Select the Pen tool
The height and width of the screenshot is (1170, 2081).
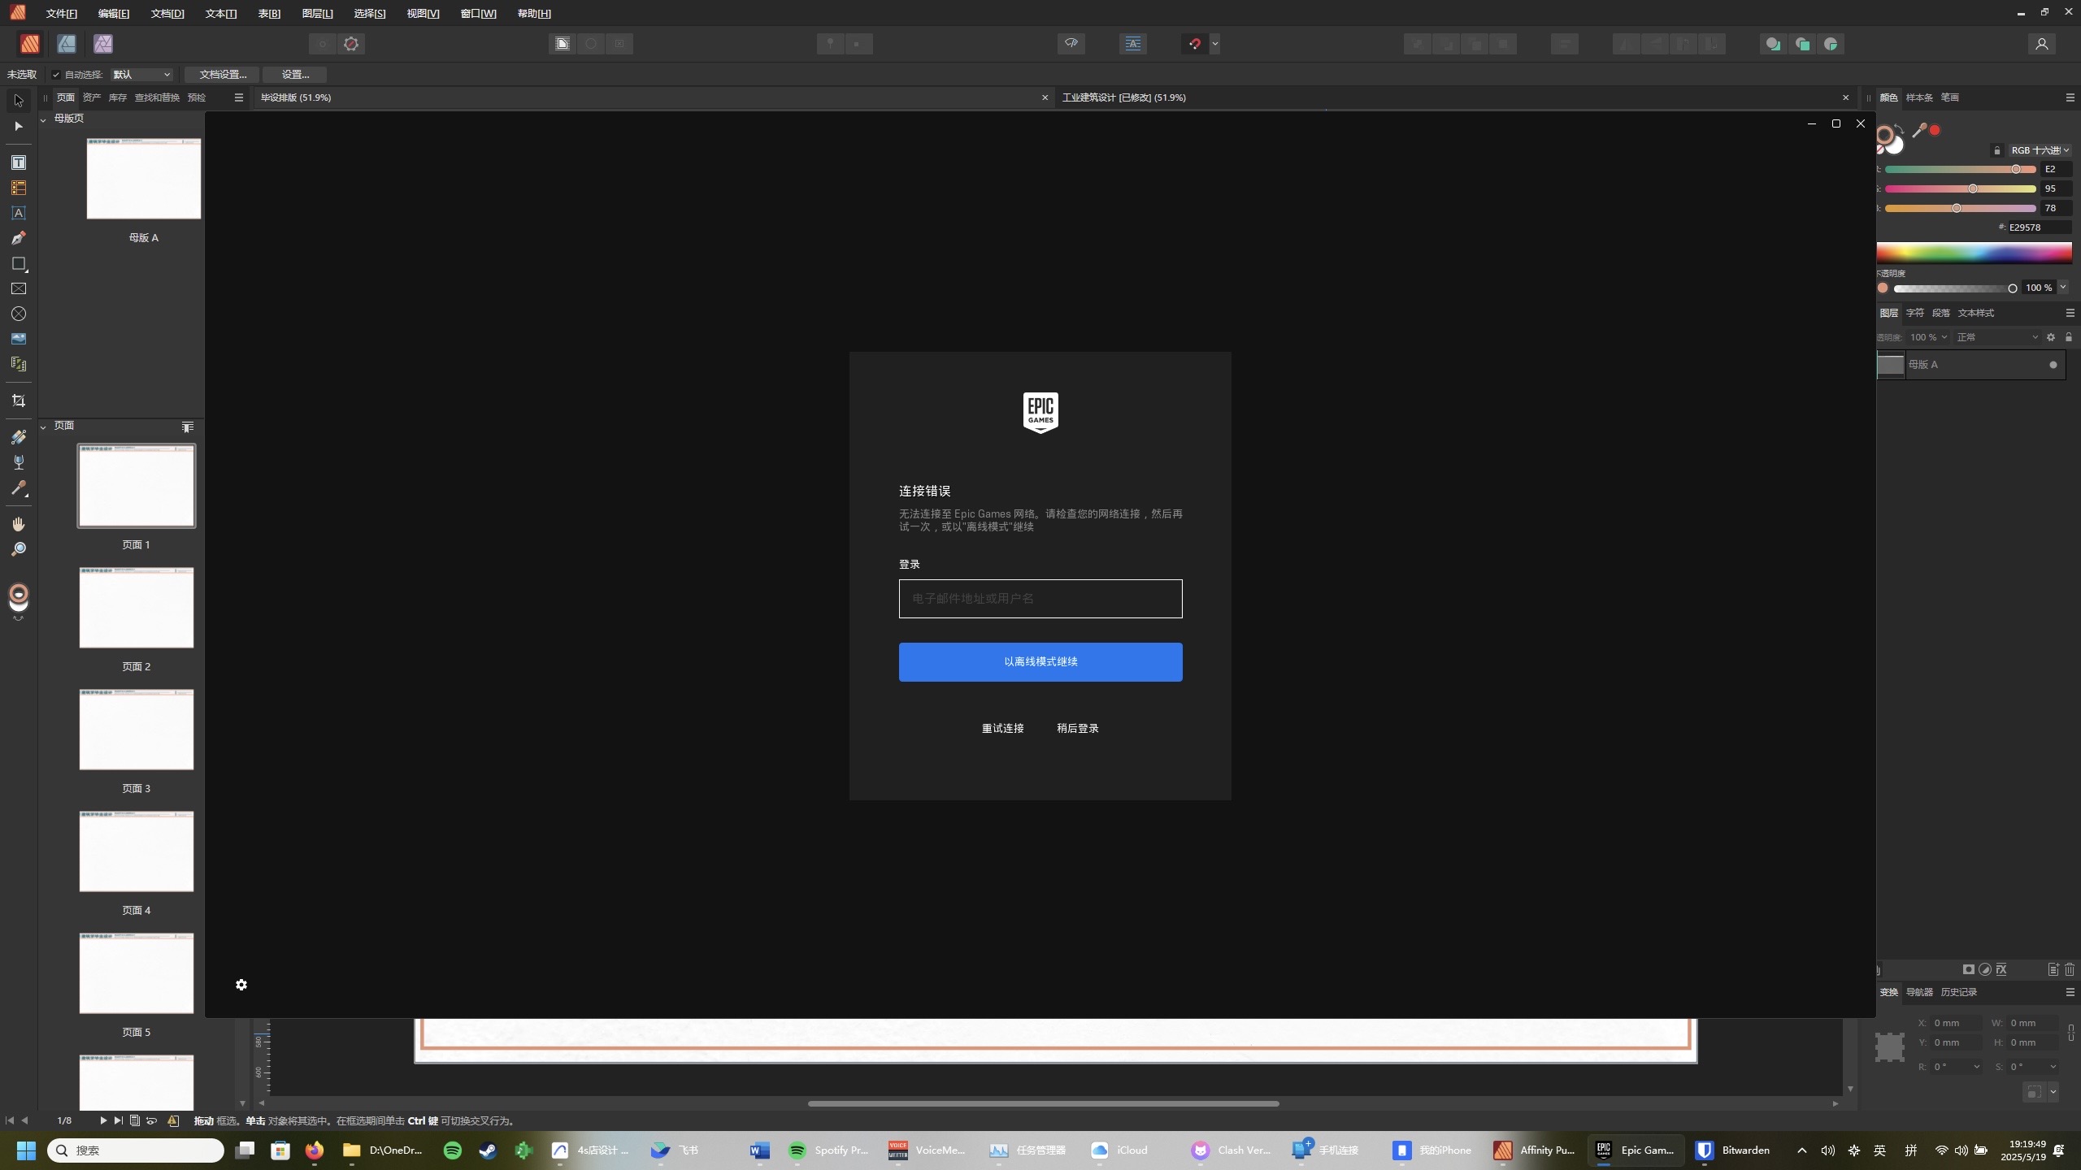pos(19,238)
